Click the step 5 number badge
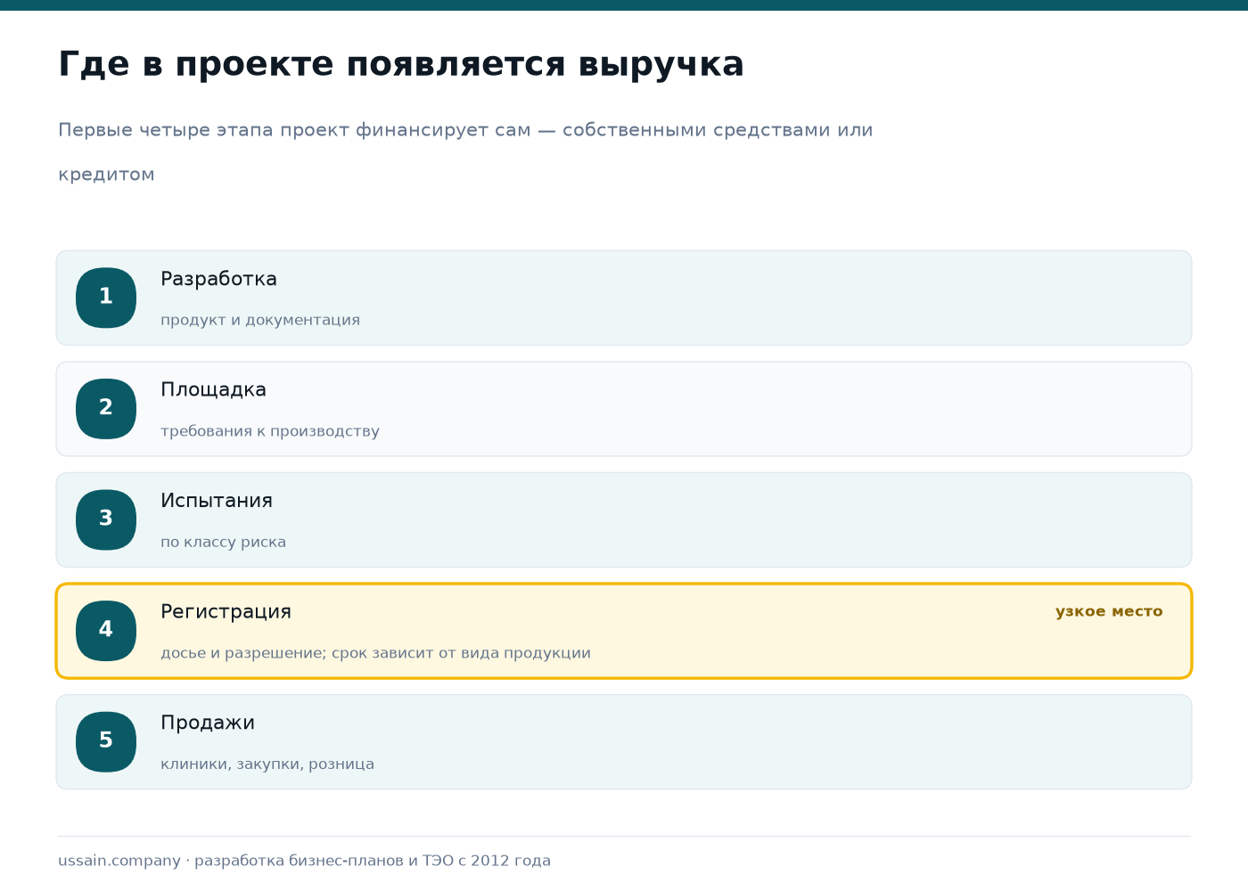1248x891 pixels. pyautogui.click(x=106, y=741)
